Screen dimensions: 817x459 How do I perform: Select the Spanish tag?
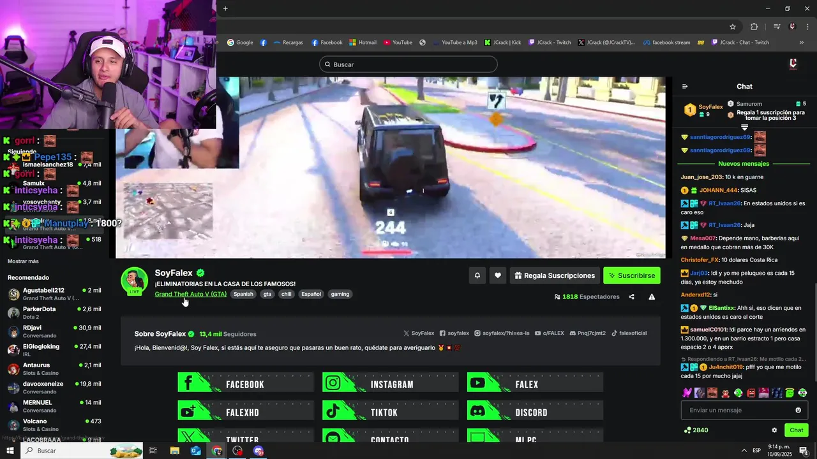pyautogui.click(x=243, y=294)
